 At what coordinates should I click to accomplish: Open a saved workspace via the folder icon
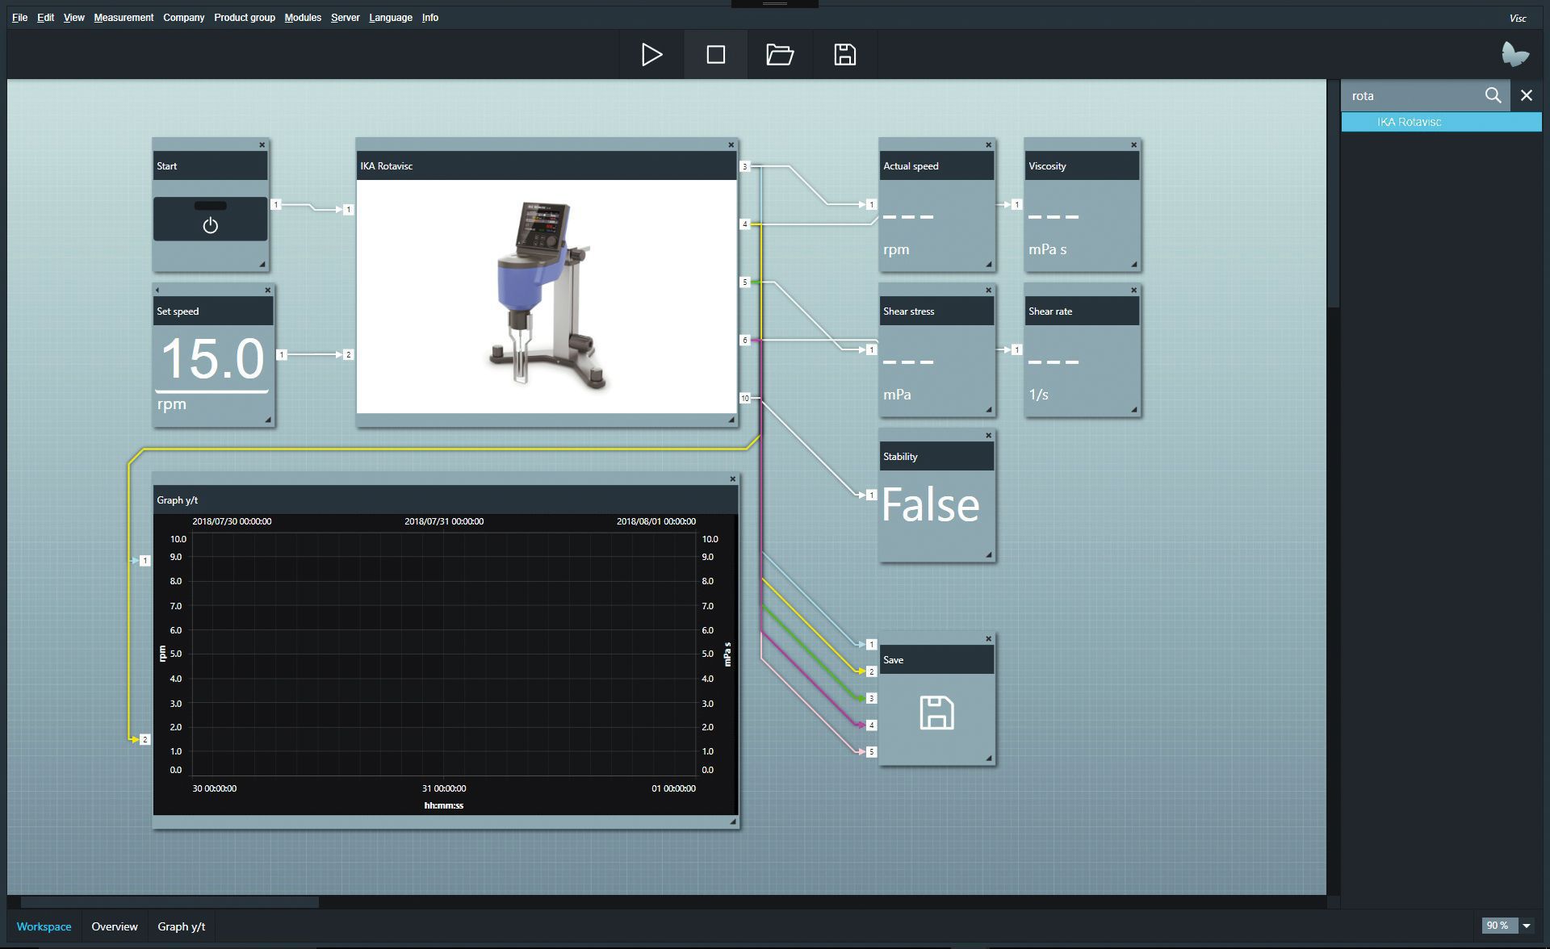(780, 55)
